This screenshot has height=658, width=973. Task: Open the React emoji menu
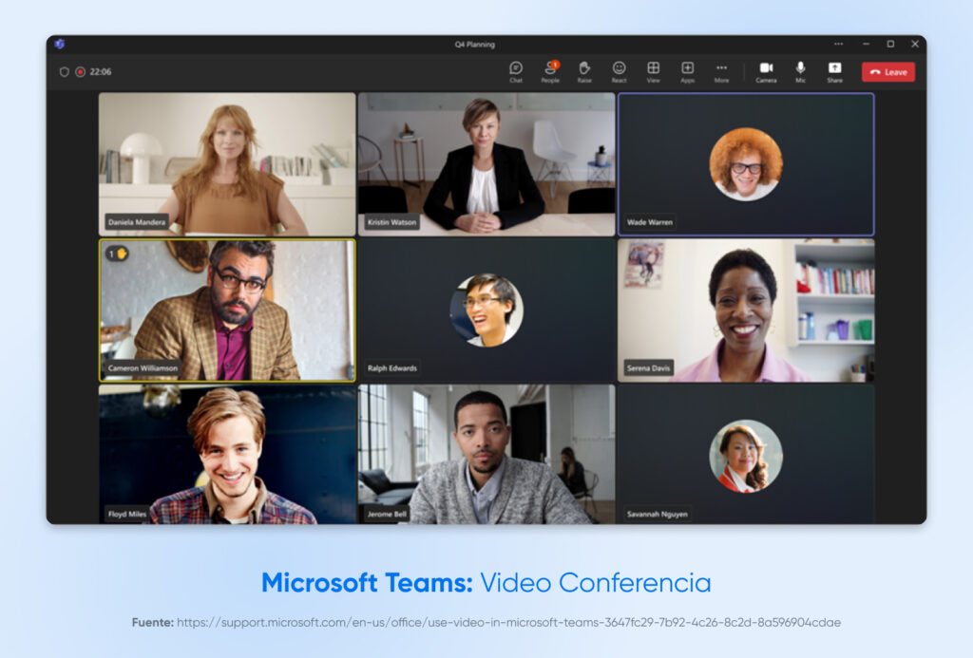pyautogui.click(x=620, y=71)
